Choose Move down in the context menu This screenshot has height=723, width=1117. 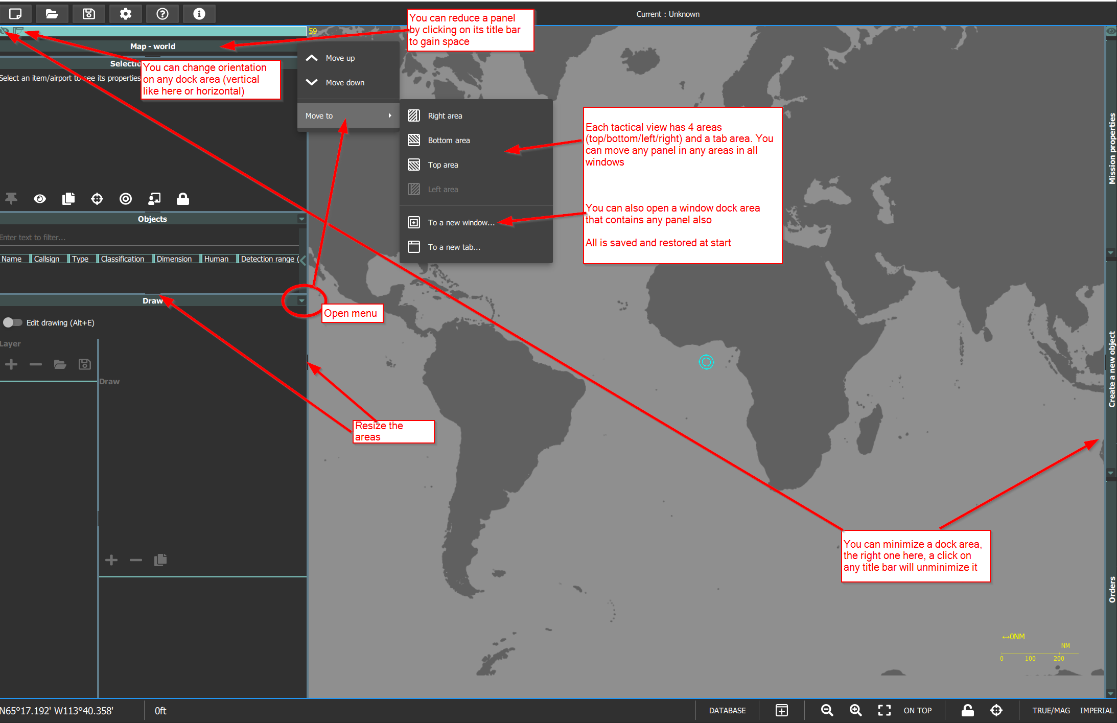pos(348,83)
